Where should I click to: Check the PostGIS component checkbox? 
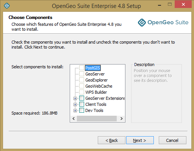coord(81,68)
